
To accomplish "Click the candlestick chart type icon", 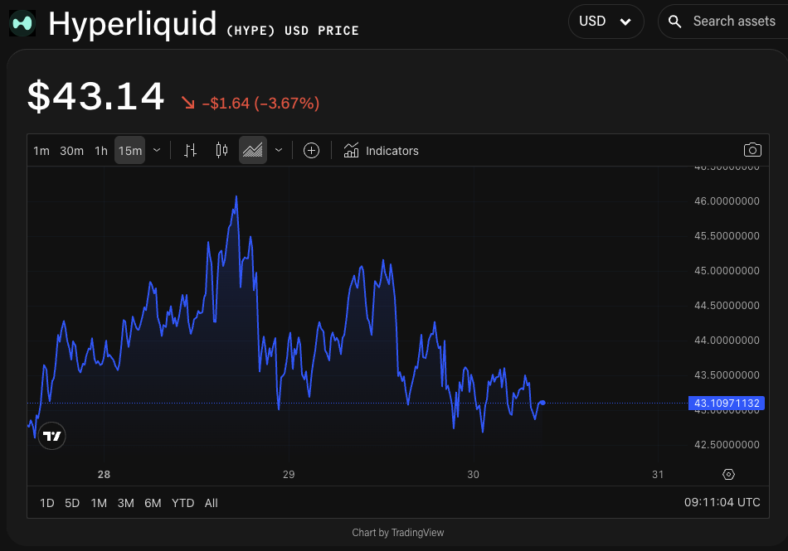I will click(x=221, y=150).
